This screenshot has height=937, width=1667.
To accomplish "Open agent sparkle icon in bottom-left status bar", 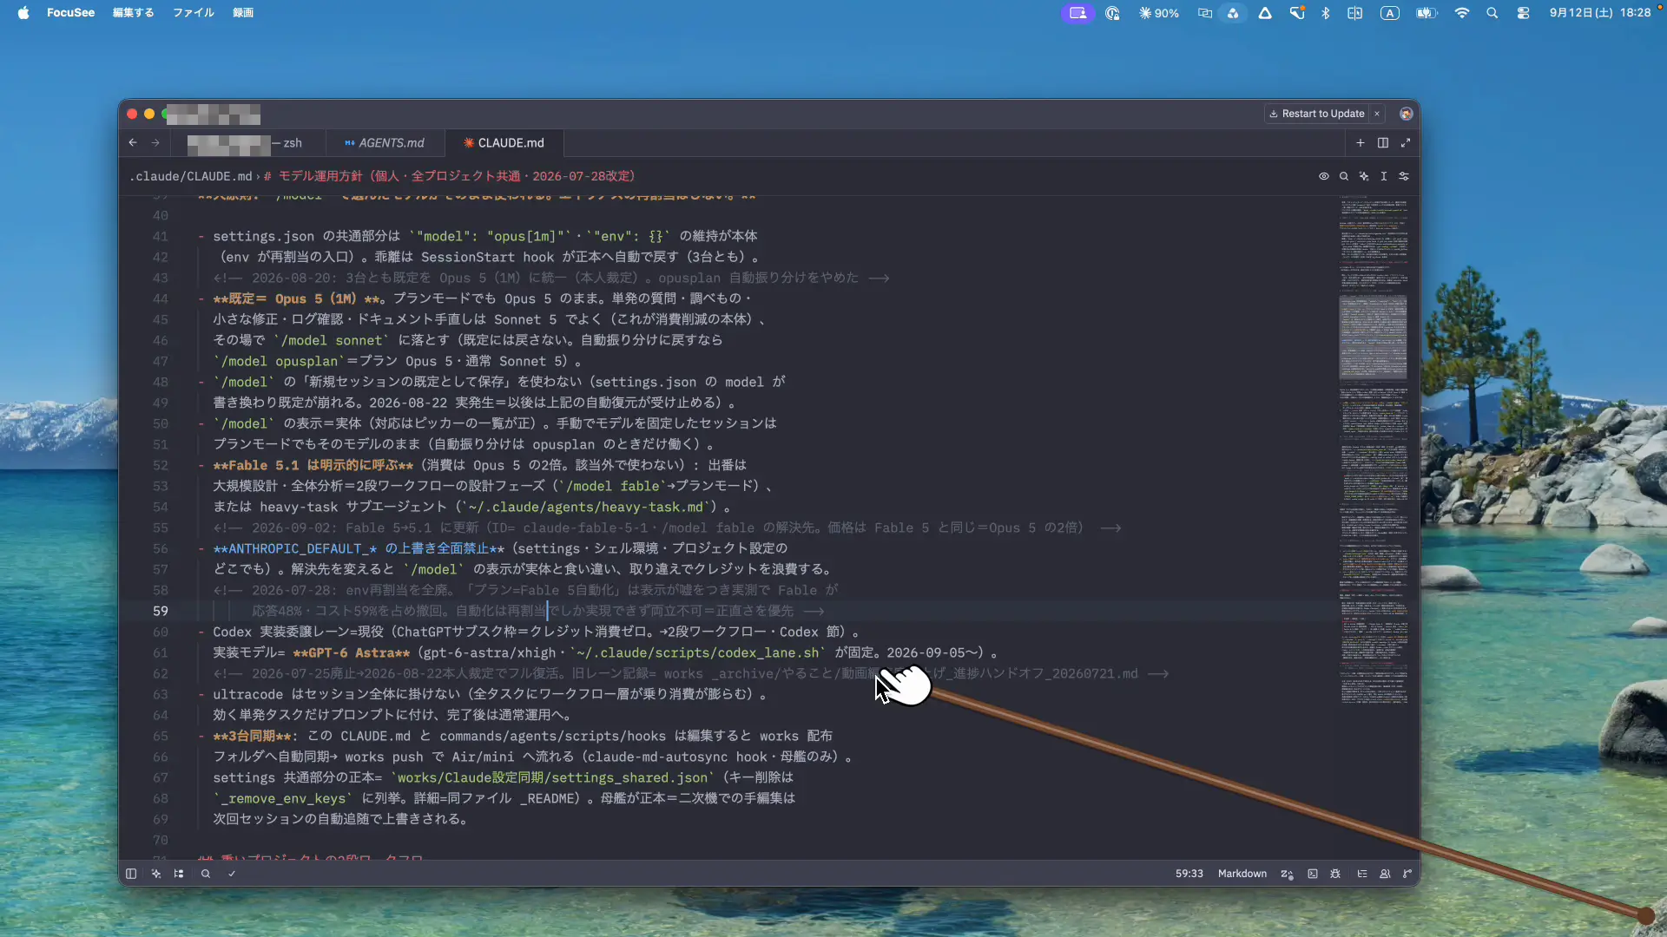I will tap(156, 874).
